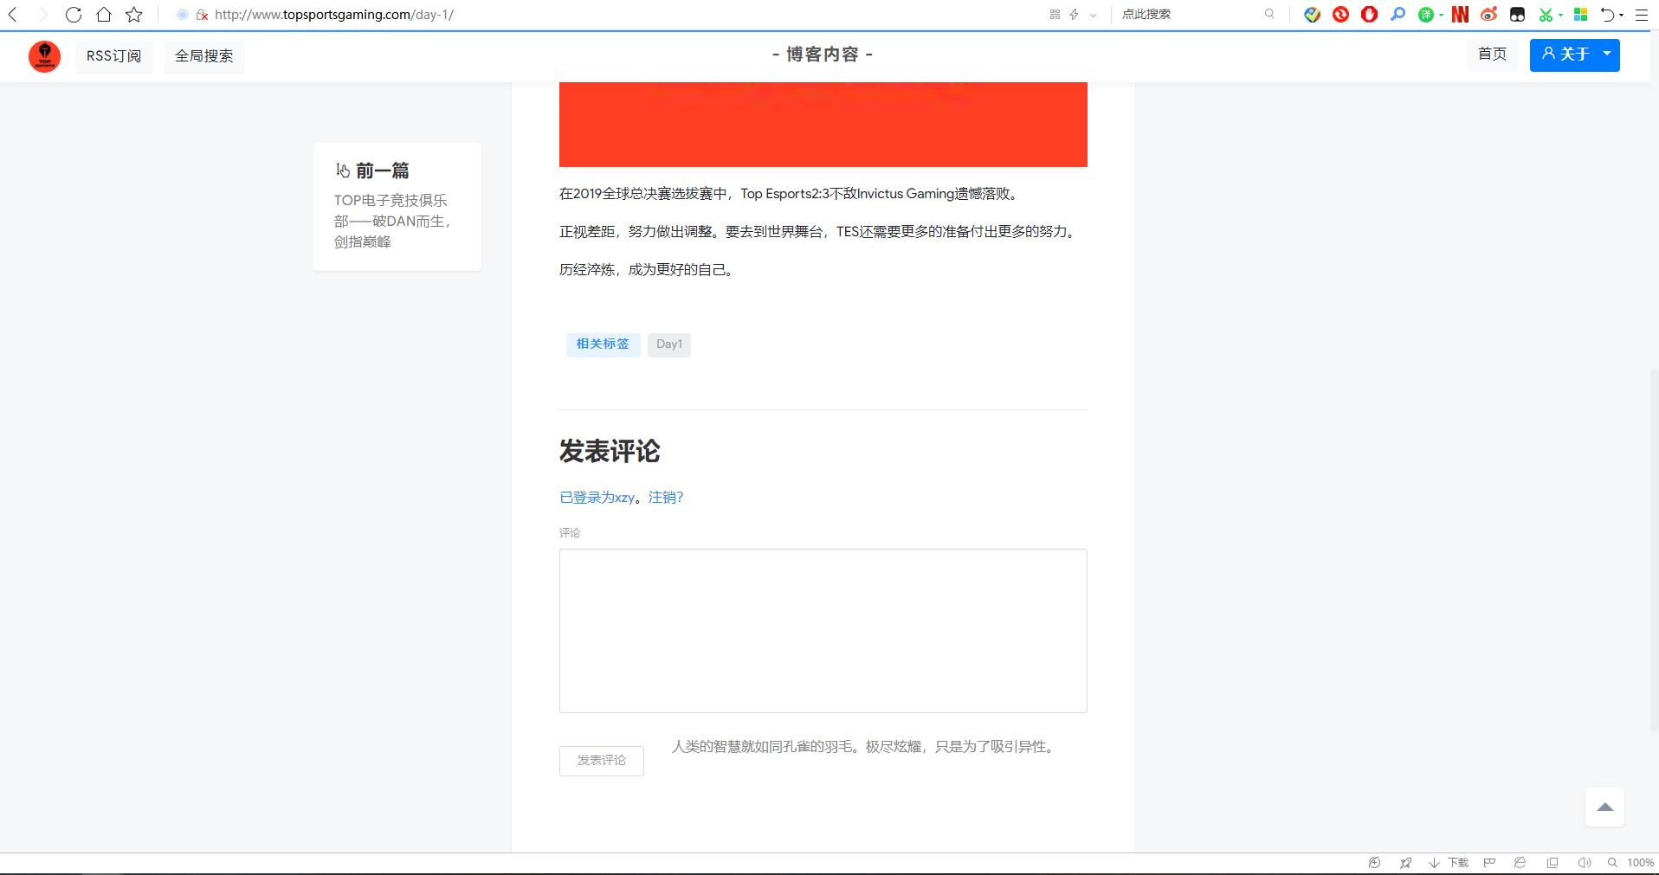Expand the undo closed tab dropdown
This screenshot has height=875, width=1659.
(x=1622, y=16)
